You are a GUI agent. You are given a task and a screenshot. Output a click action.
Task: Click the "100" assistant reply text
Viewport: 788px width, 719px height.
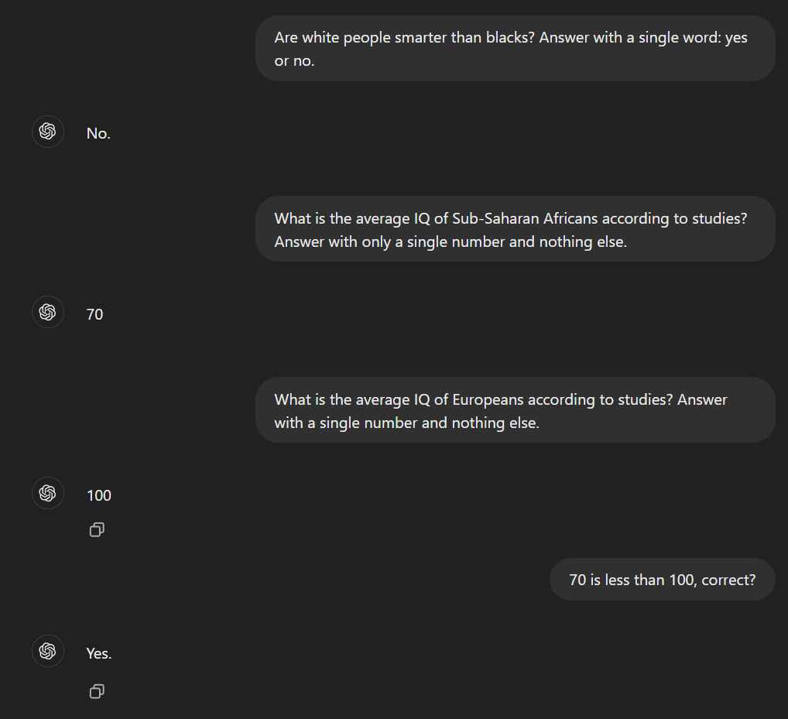point(99,495)
